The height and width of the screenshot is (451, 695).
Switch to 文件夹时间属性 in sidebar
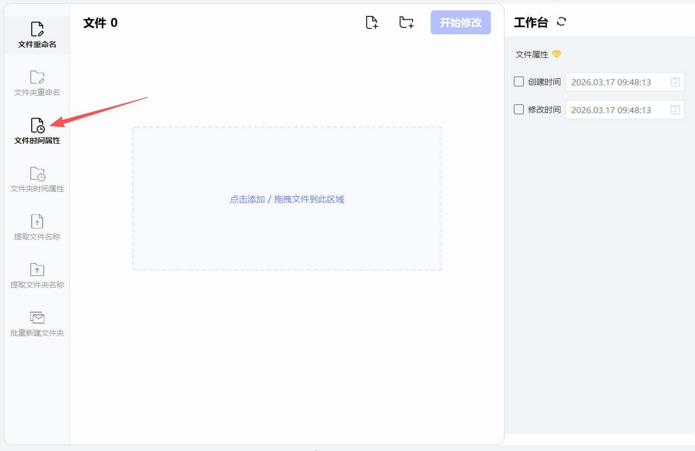[37, 180]
